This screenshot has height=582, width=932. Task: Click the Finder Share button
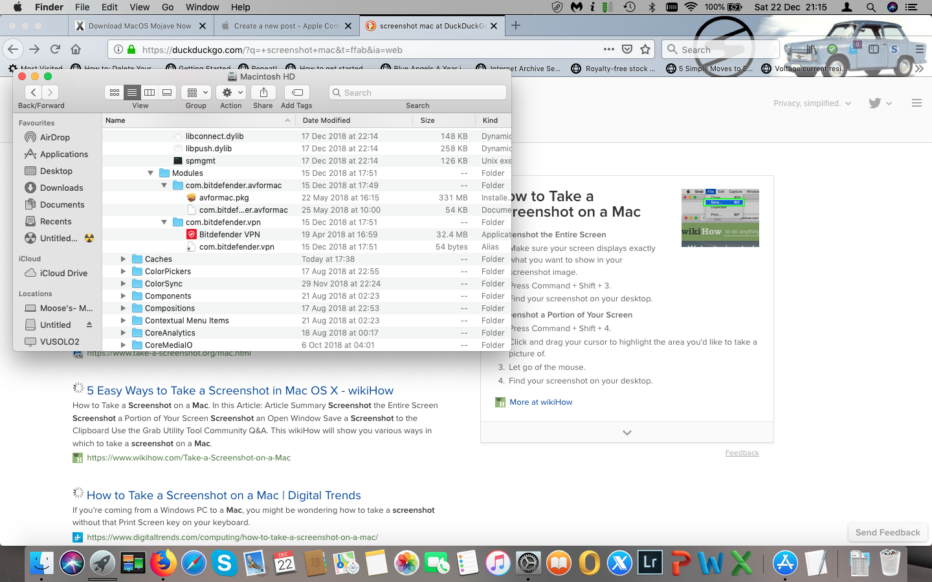tap(263, 92)
